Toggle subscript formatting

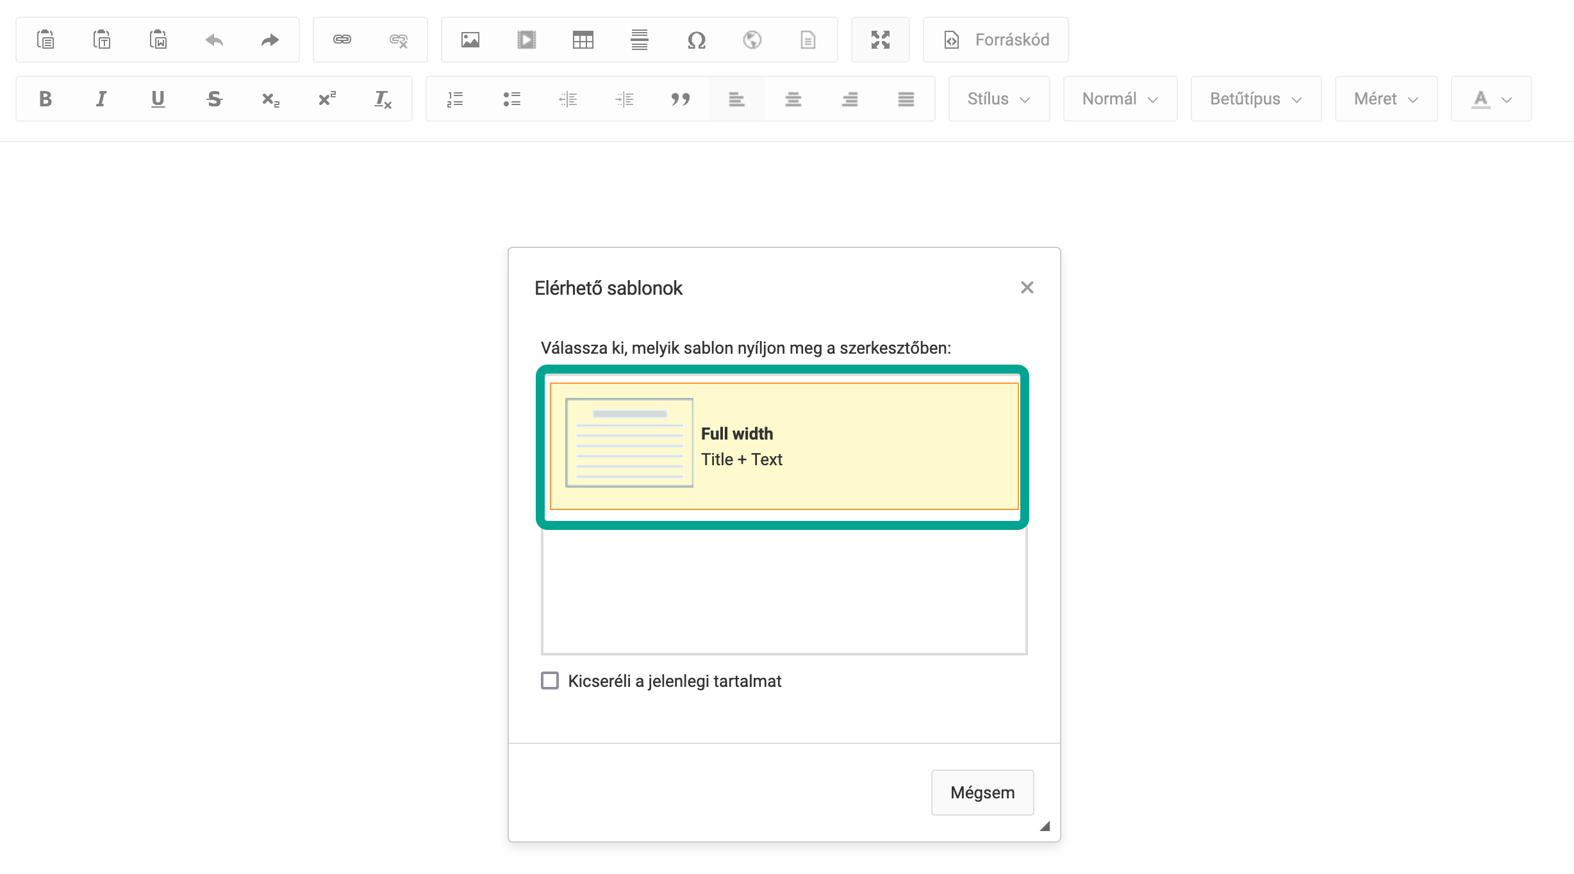(x=270, y=99)
